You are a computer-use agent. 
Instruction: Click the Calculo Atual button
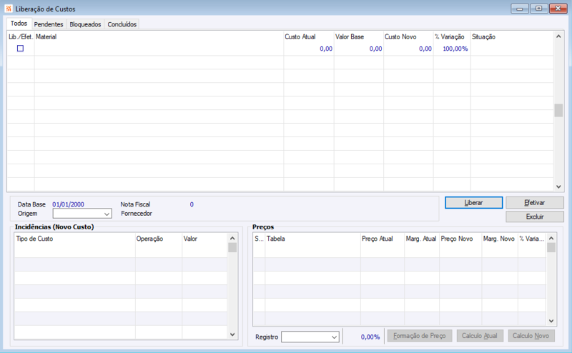click(480, 336)
